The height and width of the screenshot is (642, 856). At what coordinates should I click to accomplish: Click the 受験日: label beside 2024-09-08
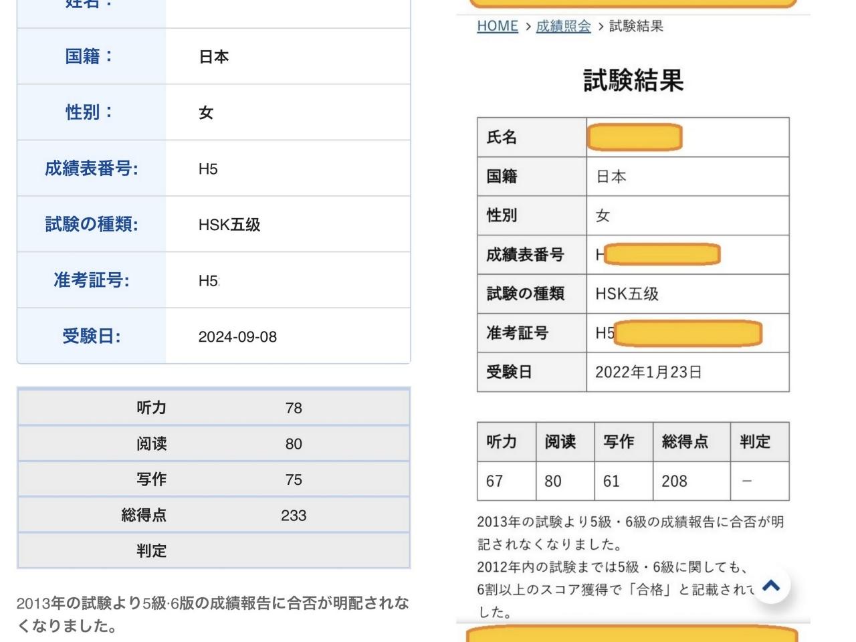point(92,336)
